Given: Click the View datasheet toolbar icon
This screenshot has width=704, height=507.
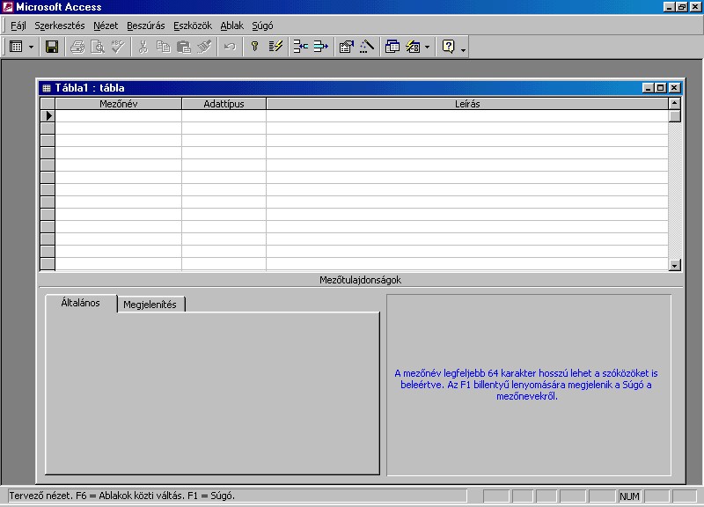Looking at the screenshot, I should 16,47.
